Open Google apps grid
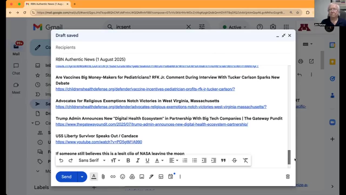 click(286, 27)
